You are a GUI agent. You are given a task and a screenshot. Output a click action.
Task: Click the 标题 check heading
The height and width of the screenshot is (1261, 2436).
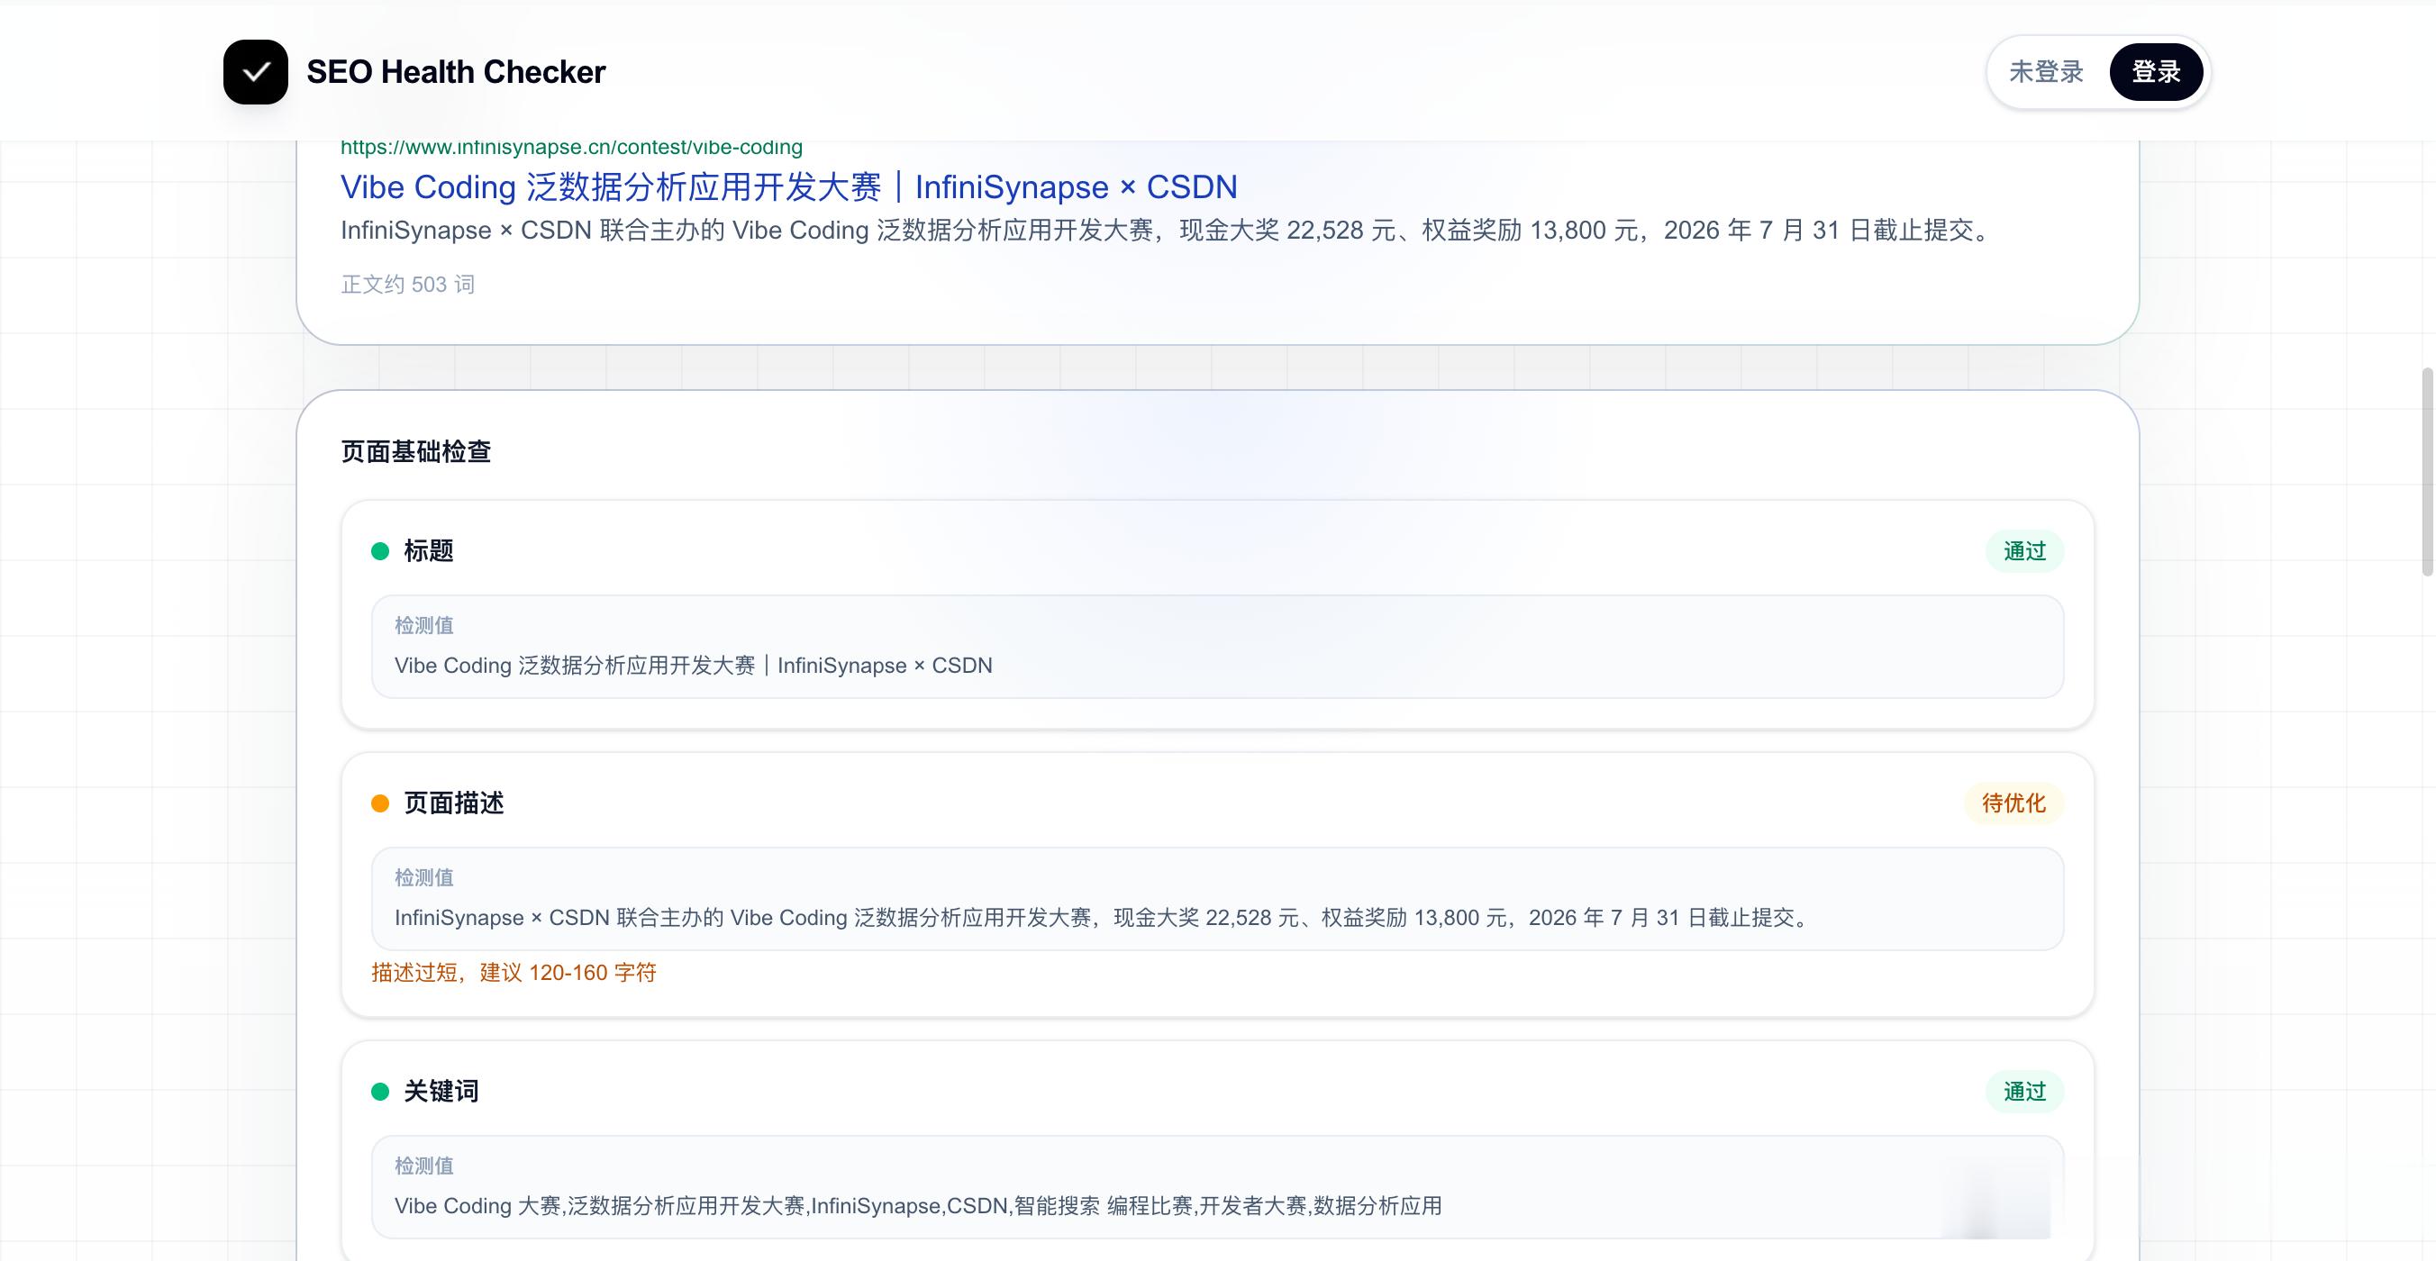[x=429, y=551]
